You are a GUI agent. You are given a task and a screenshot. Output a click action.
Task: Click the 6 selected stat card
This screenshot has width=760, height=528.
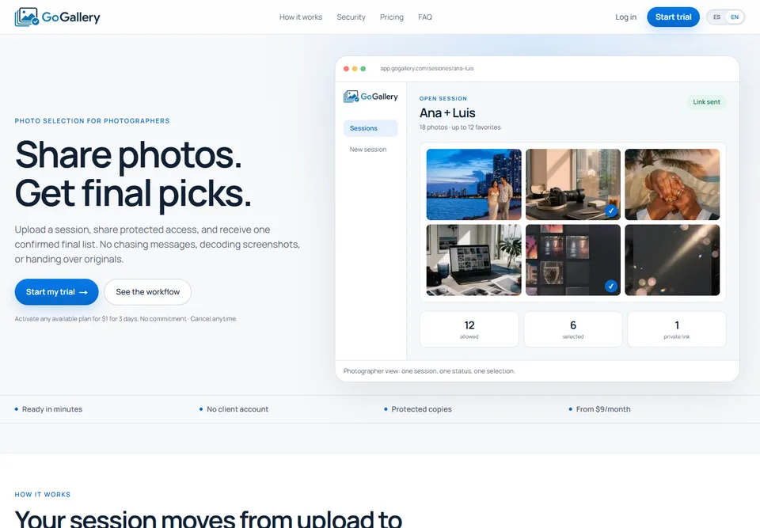(573, 329)
